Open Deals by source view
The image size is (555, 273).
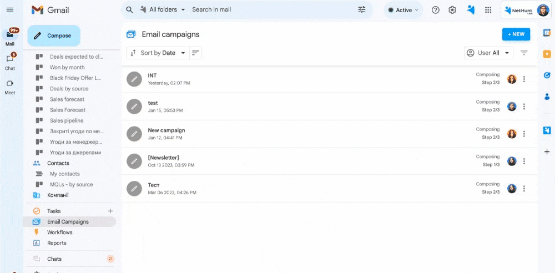click(69, 89)
